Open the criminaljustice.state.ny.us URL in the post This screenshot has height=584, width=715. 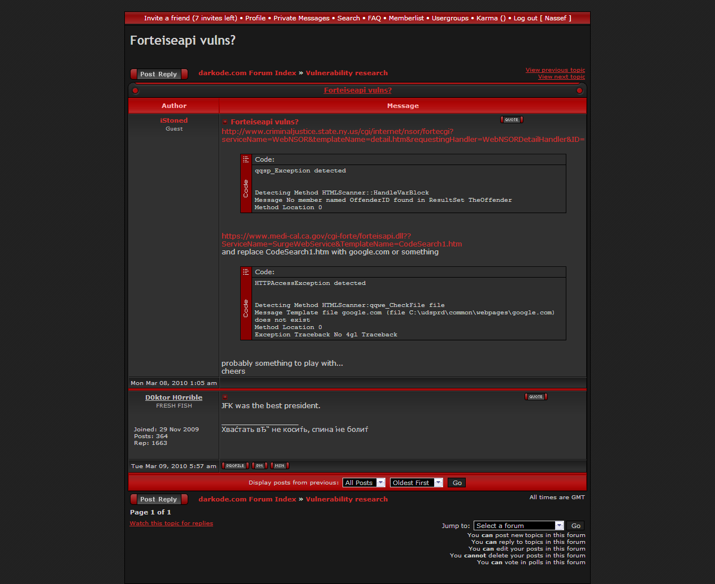tap(337, 132)
